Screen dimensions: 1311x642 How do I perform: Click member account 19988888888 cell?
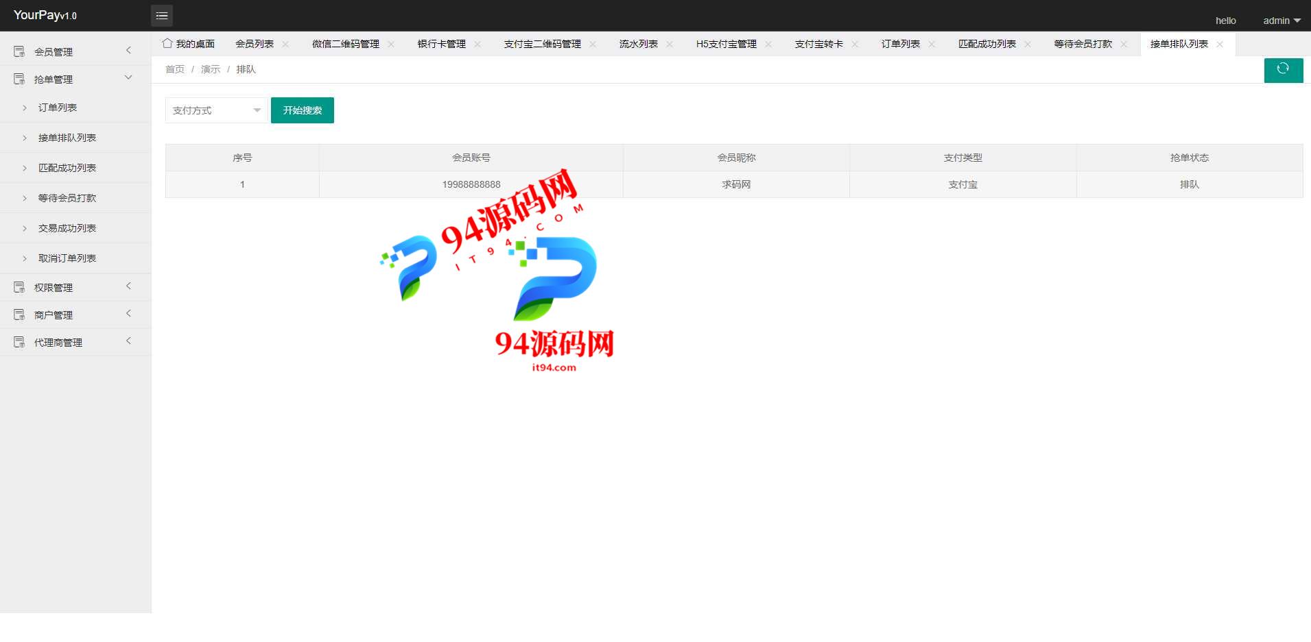point(471,184)
